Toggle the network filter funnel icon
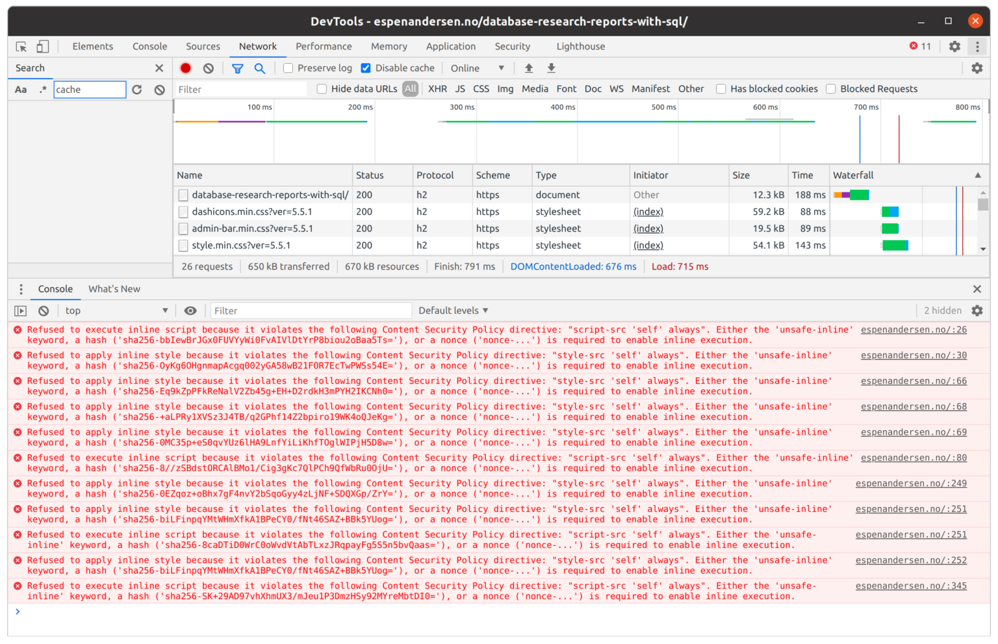This screenshot has height=644, width=998. tap(238, 68)
